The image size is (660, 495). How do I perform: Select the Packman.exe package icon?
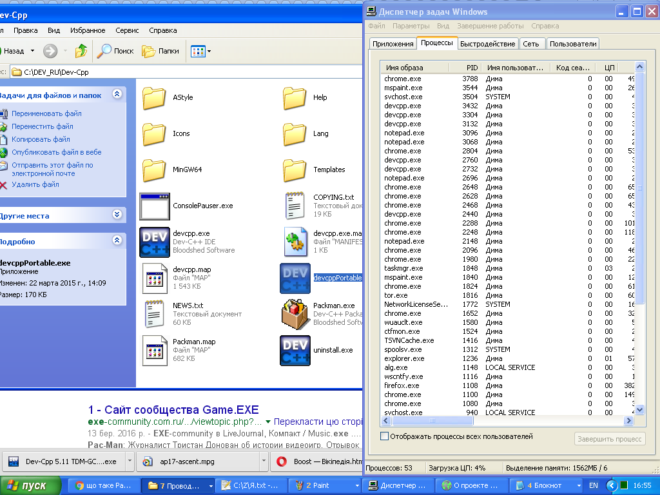pos(295,314)
